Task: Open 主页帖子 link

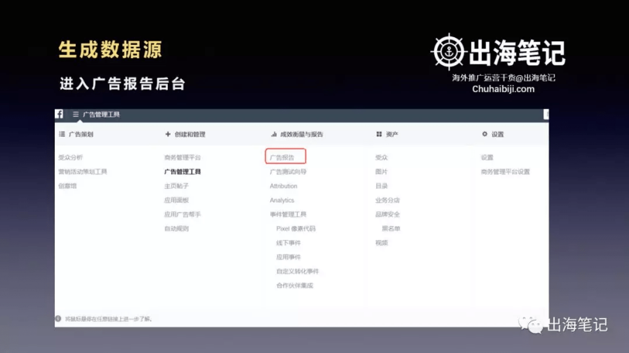Action: pos(177,186)
